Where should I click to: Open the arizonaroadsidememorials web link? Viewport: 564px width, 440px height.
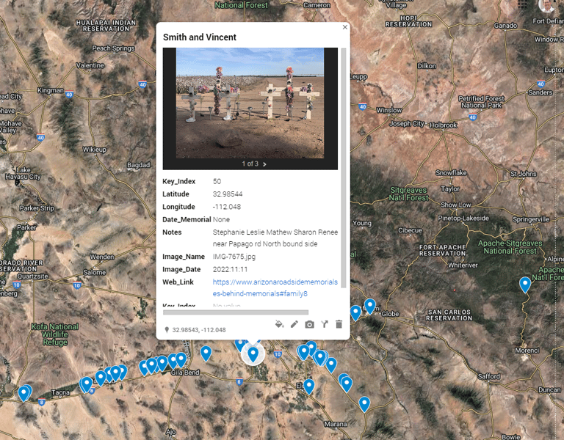click(275, 287)
